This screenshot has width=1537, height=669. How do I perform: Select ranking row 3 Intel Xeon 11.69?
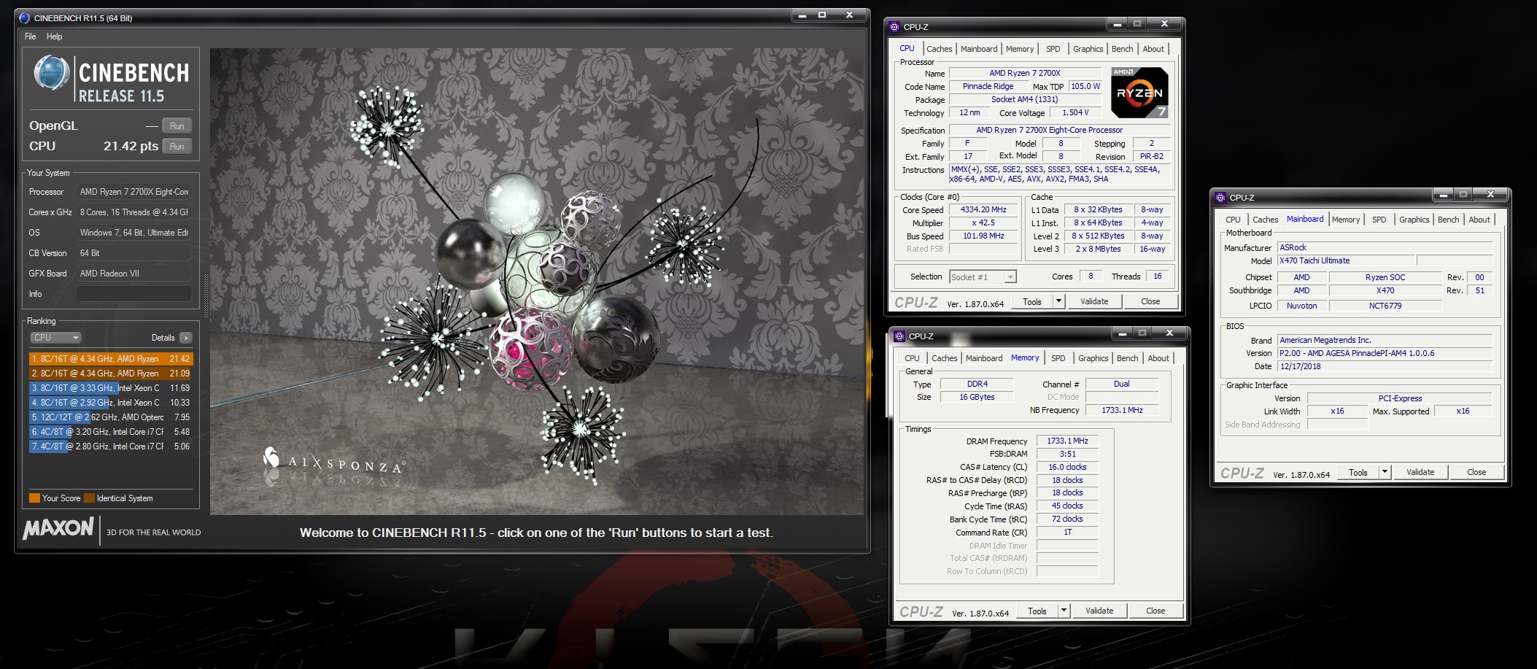click(x=111, y=388)
